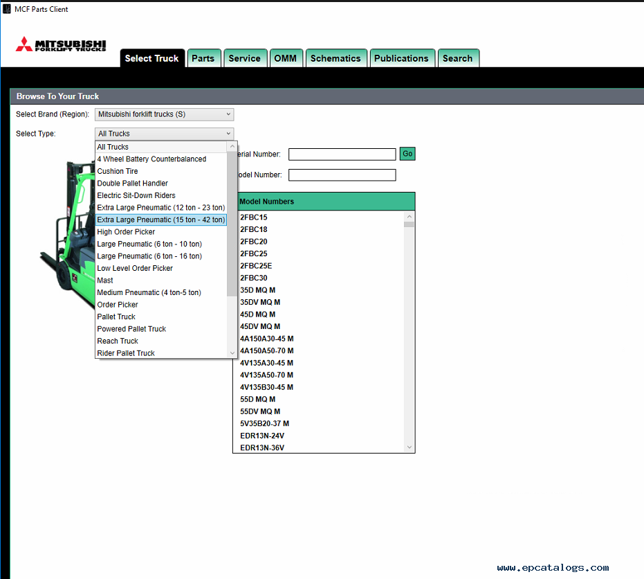Choose All Trucks in type list
The image size is (644, 579).
point(161,147)
